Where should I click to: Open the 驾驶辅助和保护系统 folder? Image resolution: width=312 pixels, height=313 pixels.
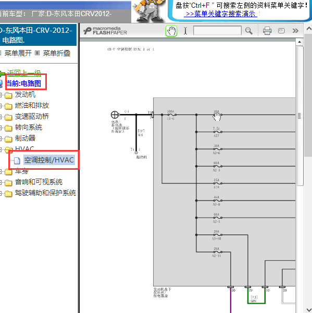[x=45, y=193]
